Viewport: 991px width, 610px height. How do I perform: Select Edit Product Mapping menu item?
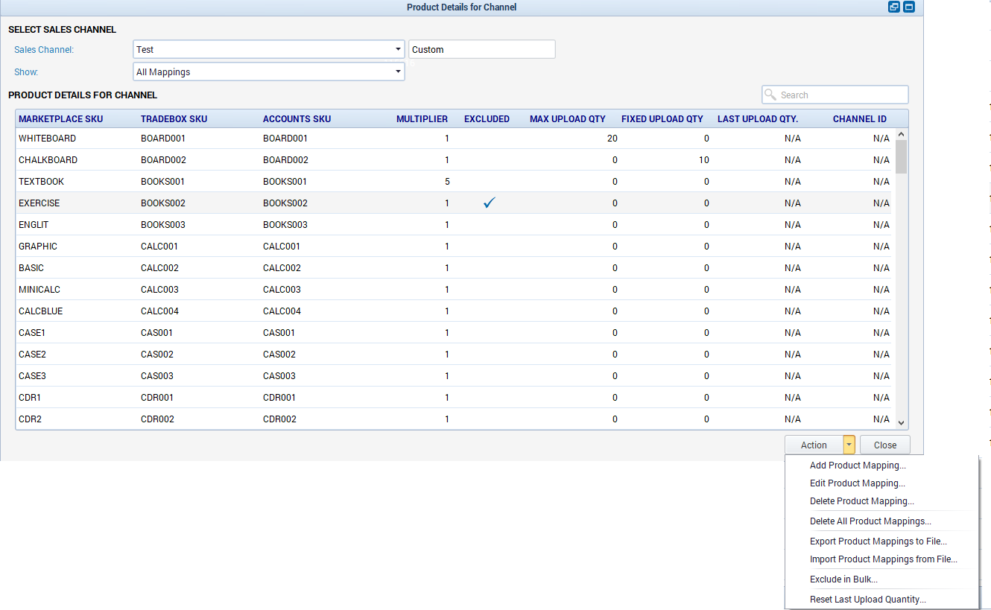click(x=857, y=483)
